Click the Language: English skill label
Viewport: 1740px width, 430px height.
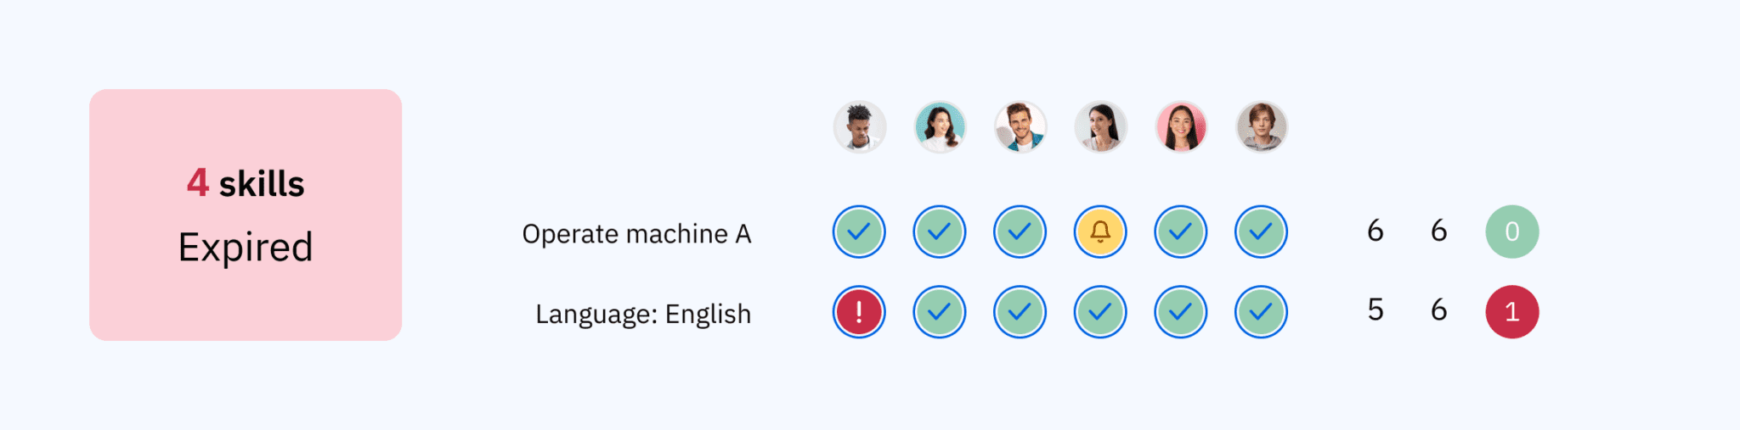[643, 314]
